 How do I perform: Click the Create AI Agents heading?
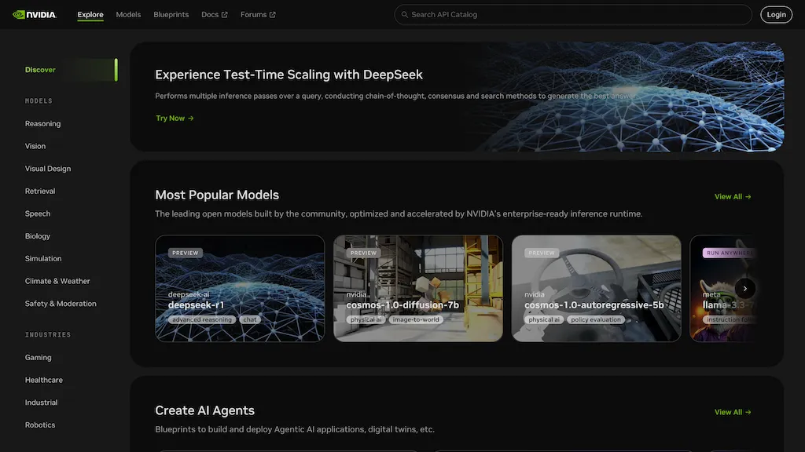205,411
